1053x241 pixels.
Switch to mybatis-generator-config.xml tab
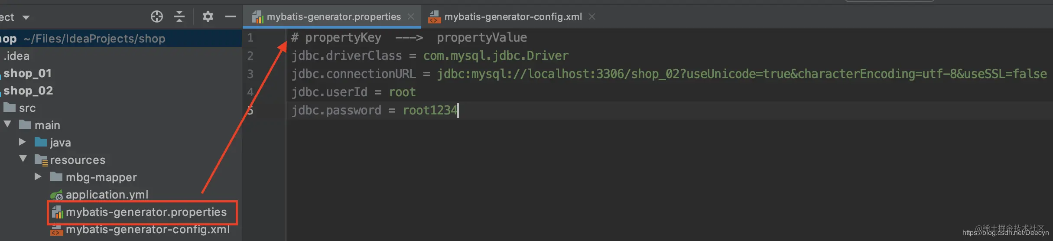point(513,17)
